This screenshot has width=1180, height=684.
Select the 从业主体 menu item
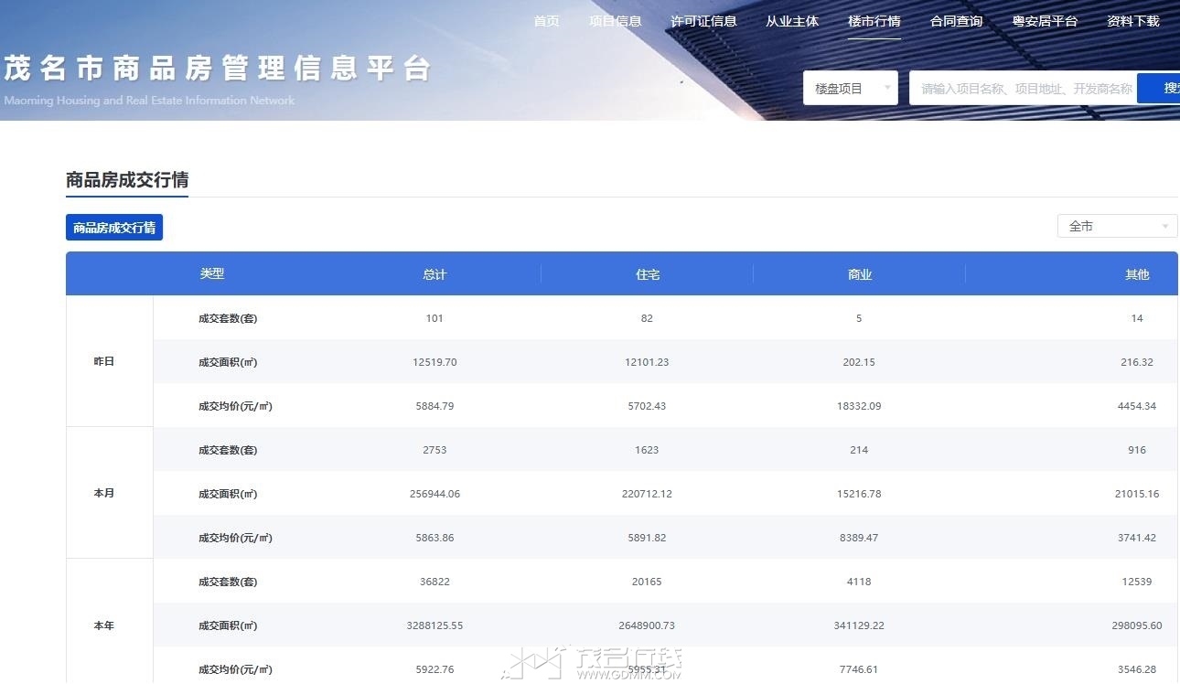click(792, 21)
